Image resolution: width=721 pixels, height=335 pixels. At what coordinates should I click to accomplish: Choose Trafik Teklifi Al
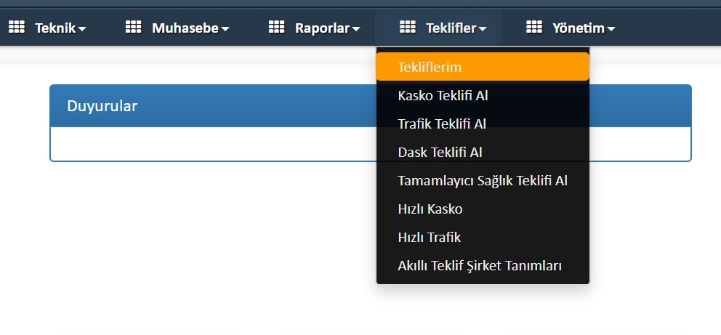click(442, 124)
